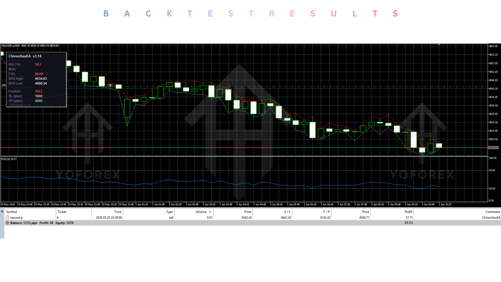
Task: Click the red sell entry arrow on chart
Action: point(111,85)
